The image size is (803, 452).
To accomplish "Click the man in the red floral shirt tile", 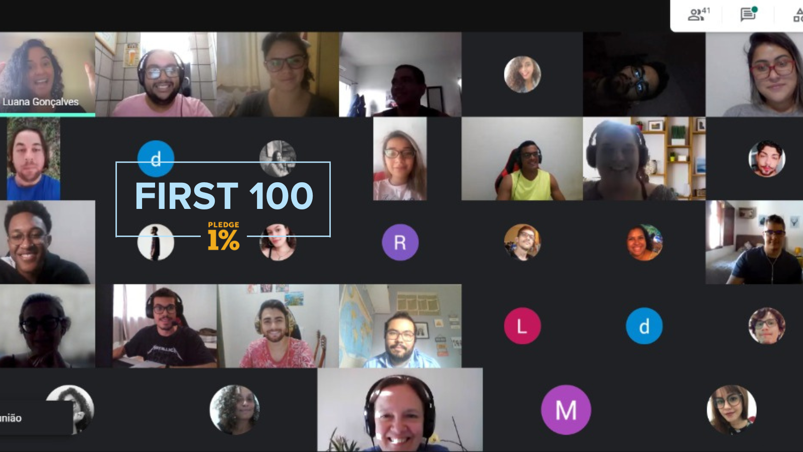I will (278, 326).
